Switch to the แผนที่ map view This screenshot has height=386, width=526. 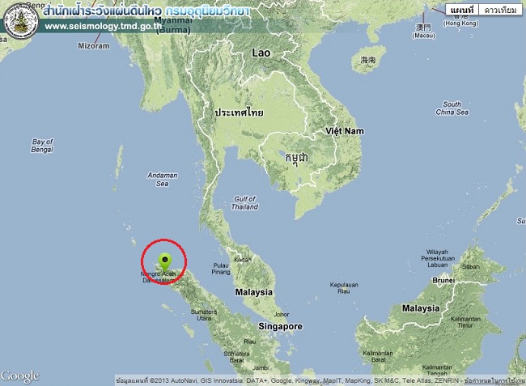click(462, 10)
